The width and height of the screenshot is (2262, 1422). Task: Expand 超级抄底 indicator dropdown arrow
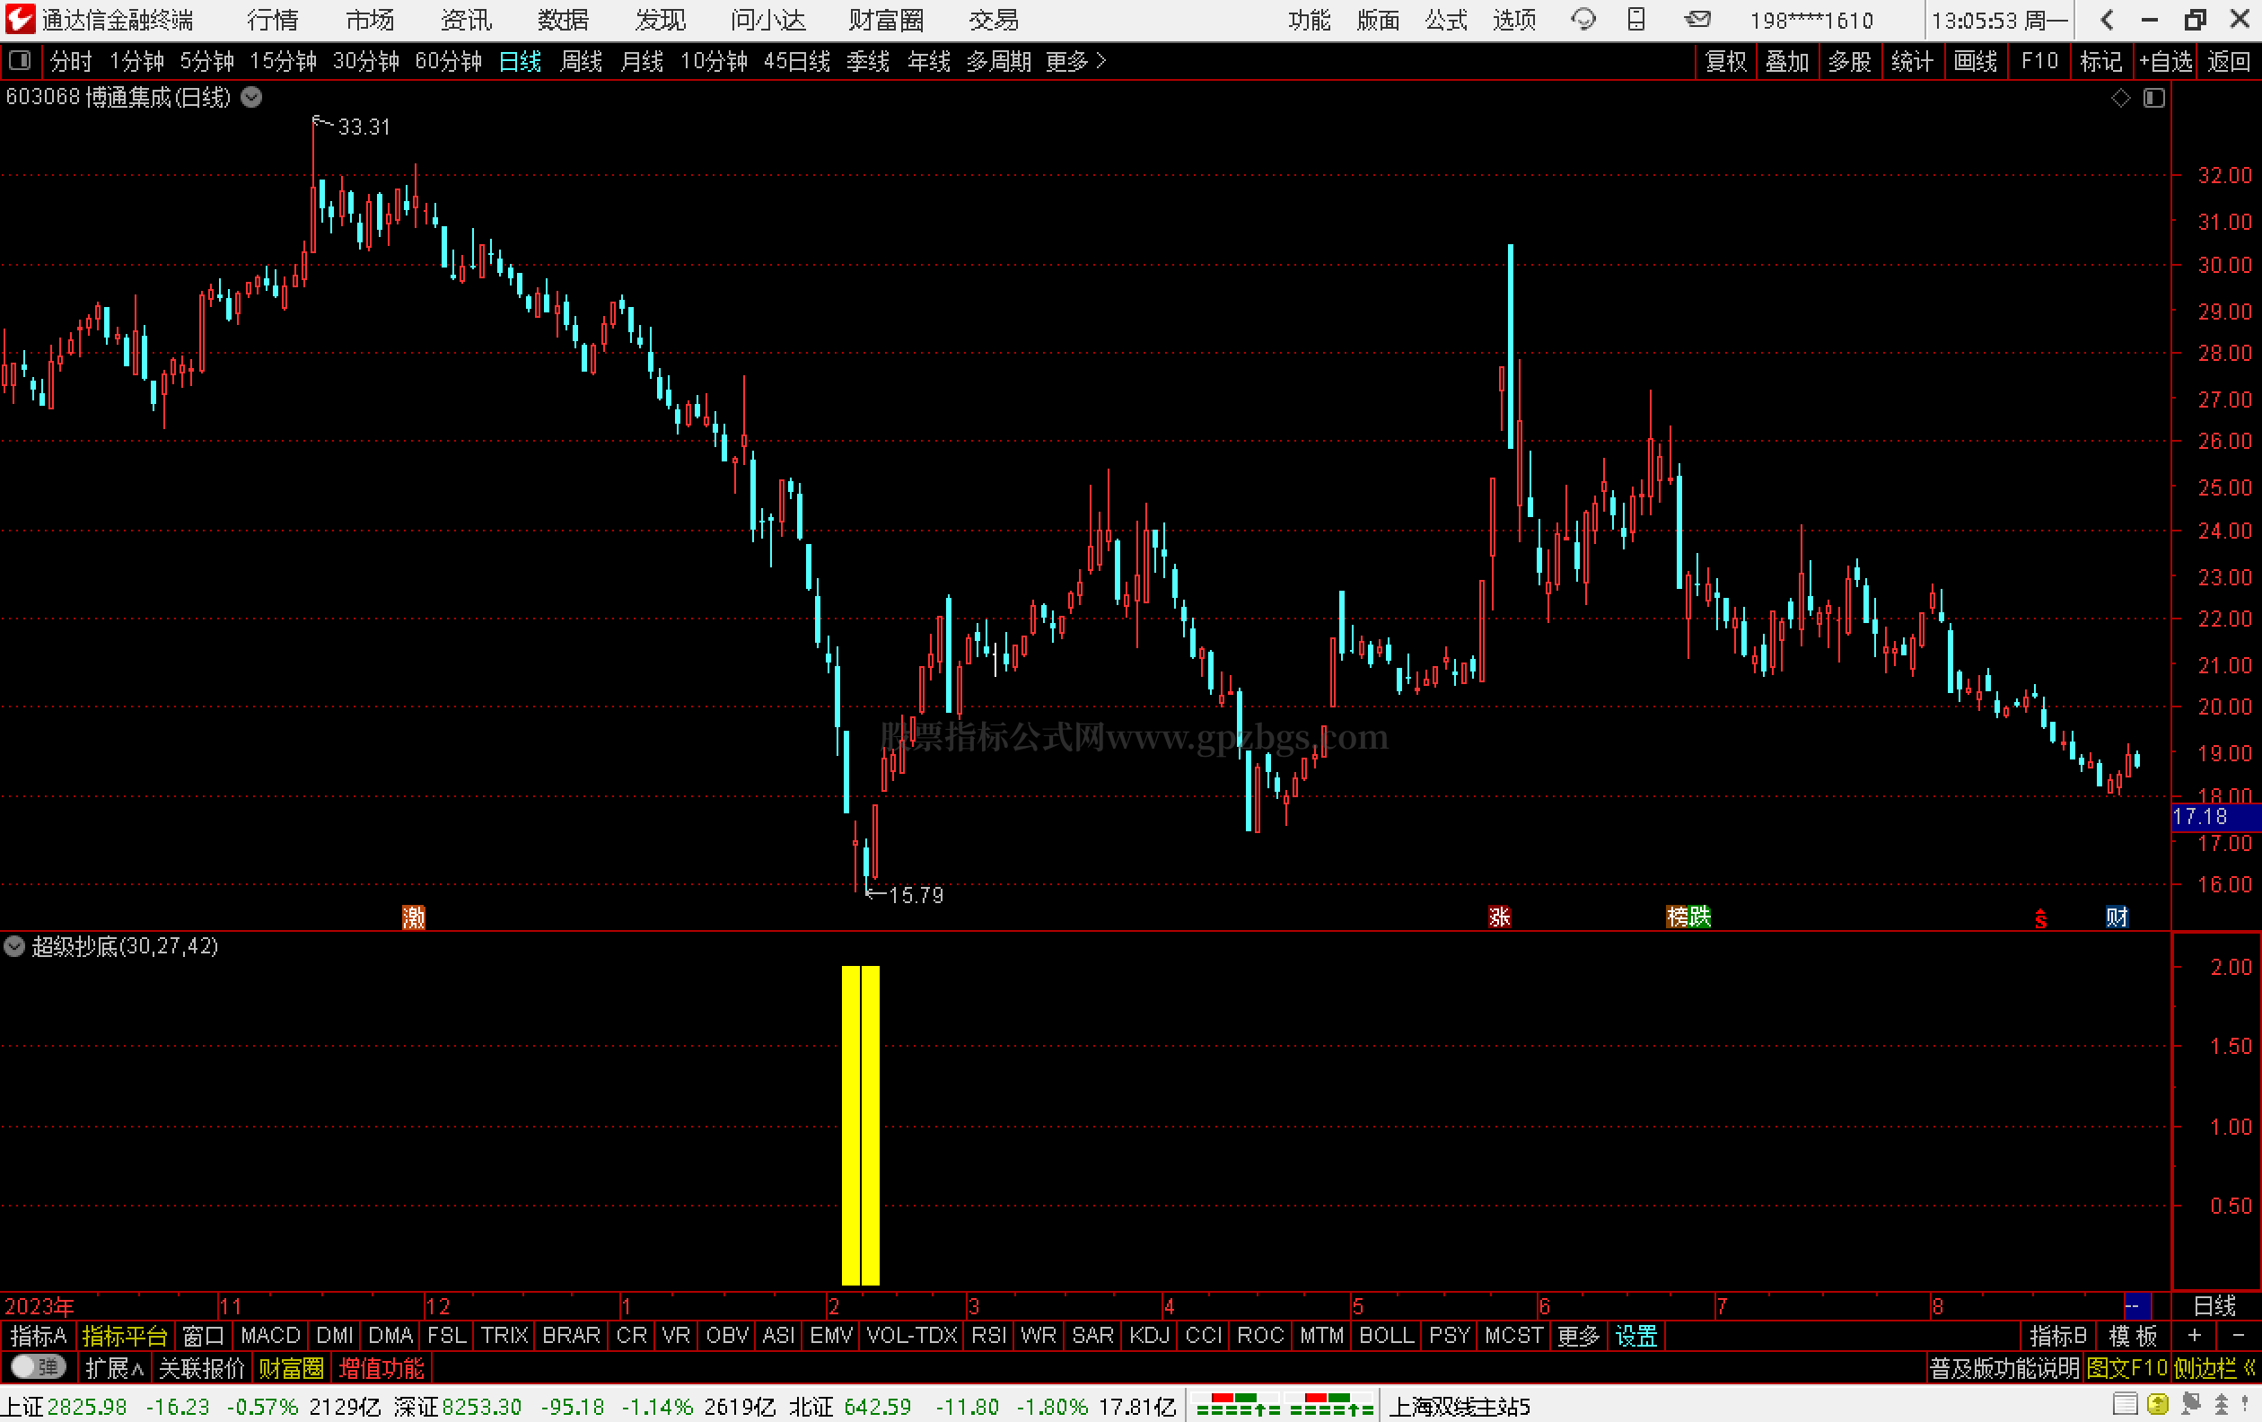(x=14, y=946)
